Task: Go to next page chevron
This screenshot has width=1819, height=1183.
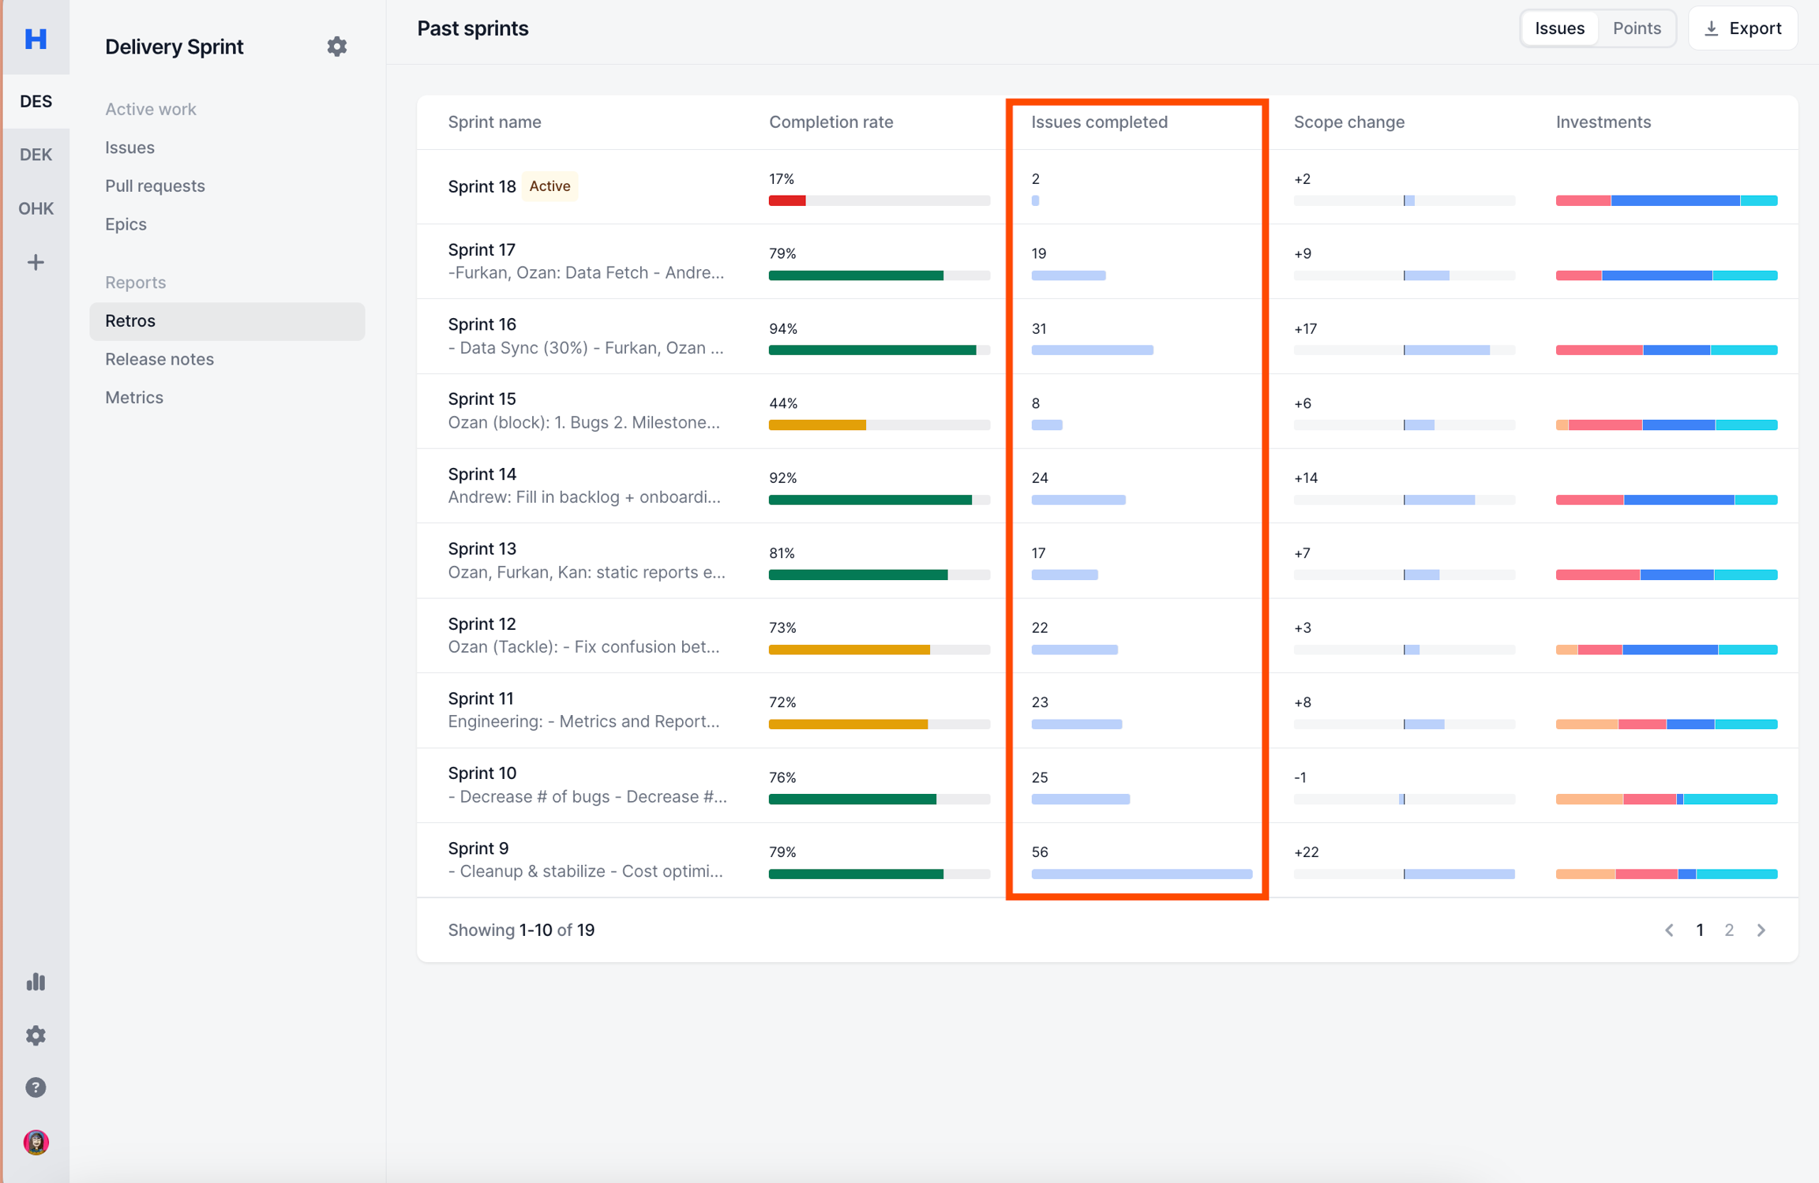Action: pos(1761,930)
